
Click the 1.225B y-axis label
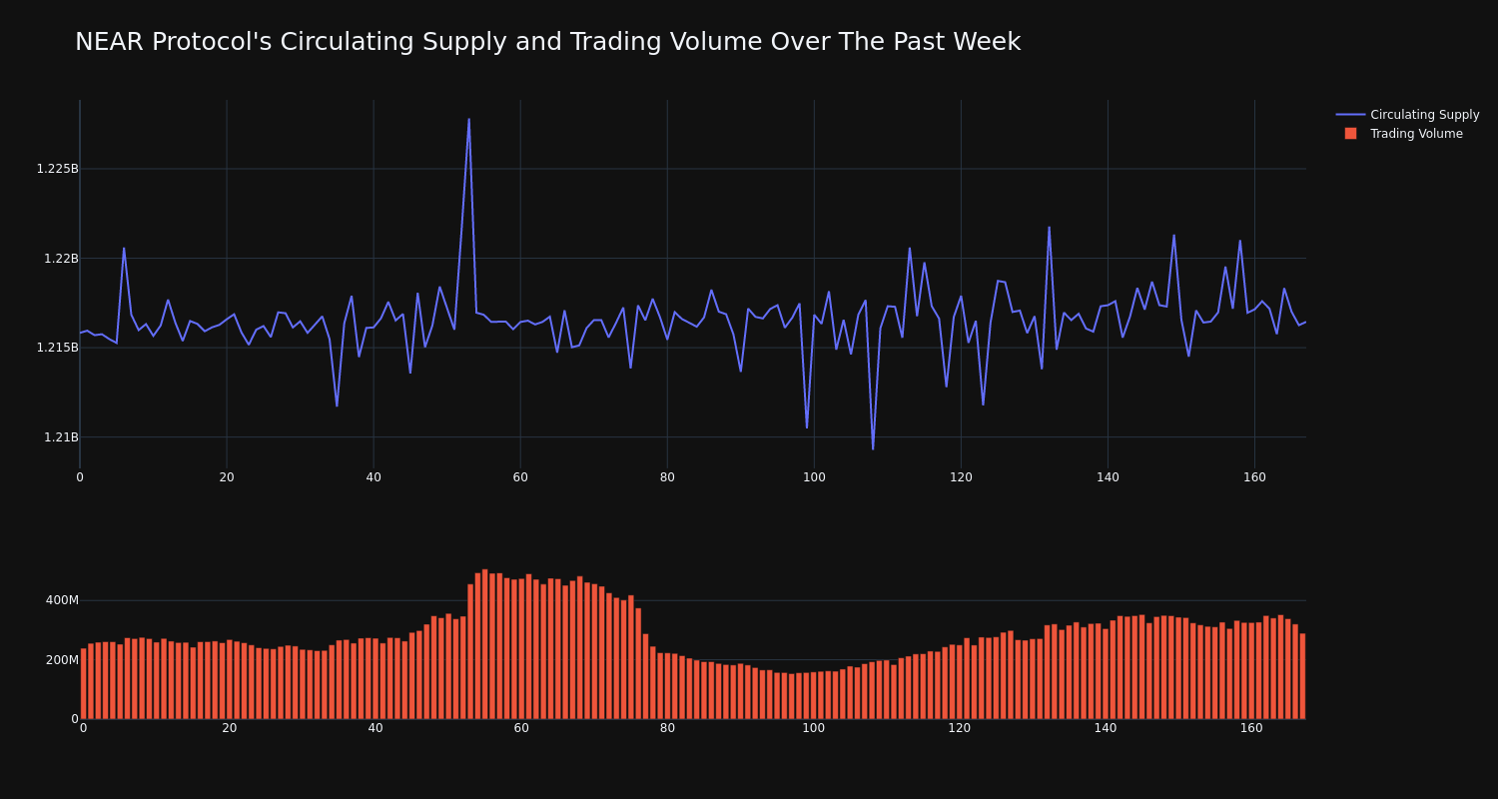pyautogui.click(x=57, y=169)
